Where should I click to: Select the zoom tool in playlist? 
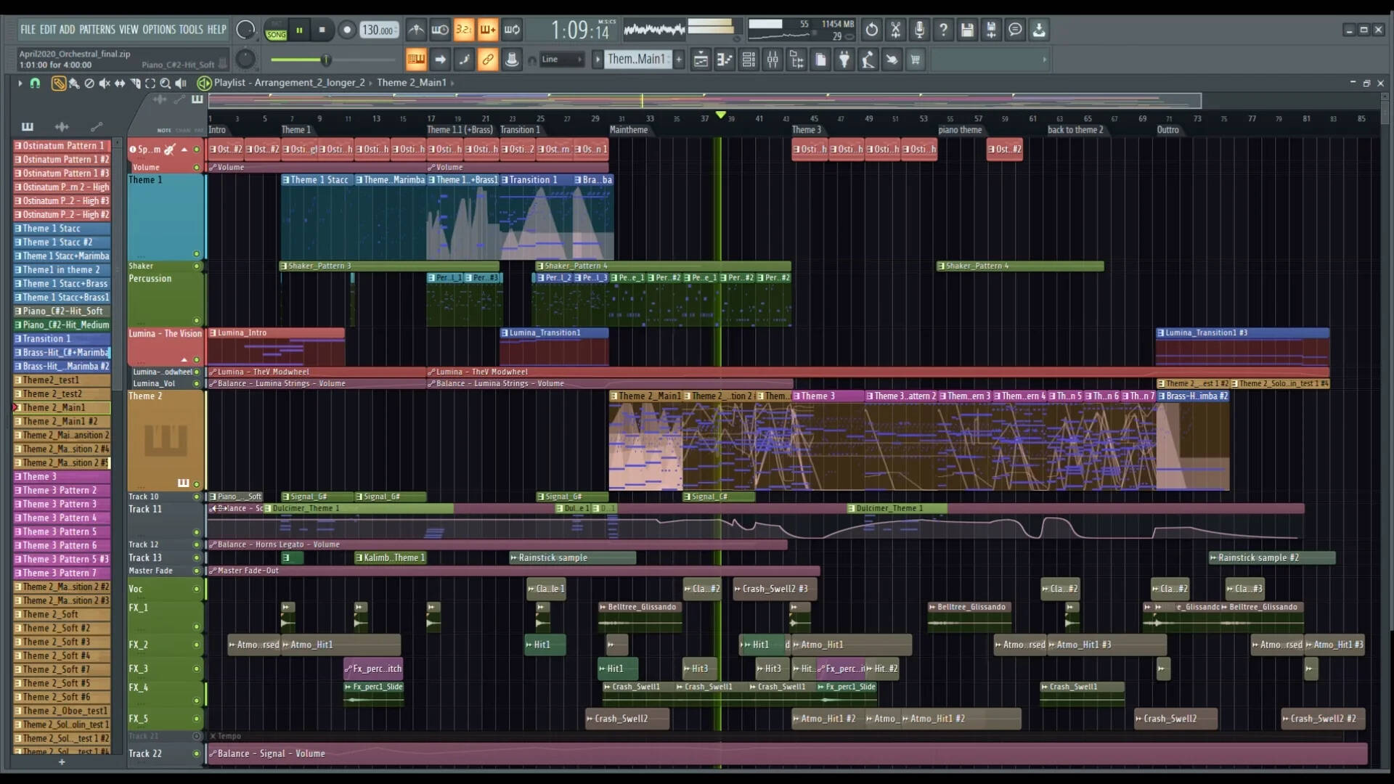166,83
